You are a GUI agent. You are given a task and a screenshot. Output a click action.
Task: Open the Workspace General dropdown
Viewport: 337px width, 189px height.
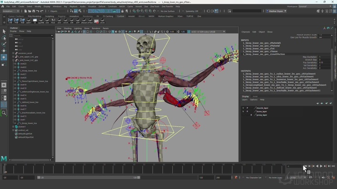(315, 6)
